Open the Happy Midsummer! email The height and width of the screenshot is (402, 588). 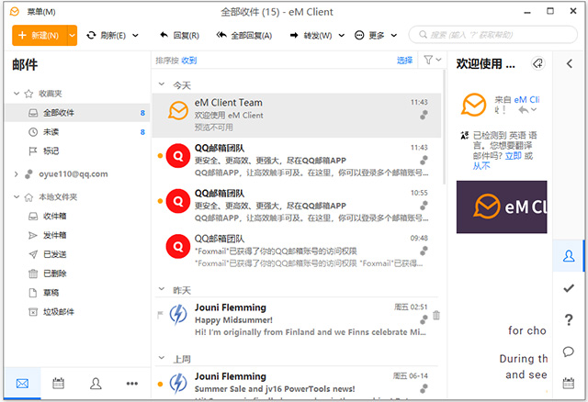296,319
